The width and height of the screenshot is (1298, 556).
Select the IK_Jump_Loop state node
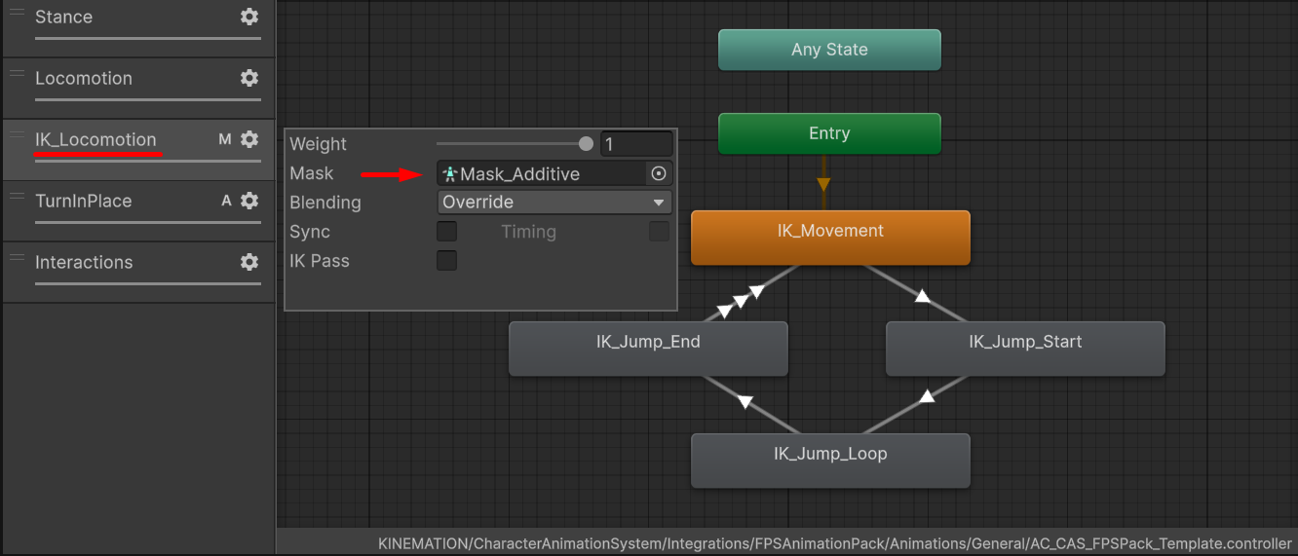[830, 460]
